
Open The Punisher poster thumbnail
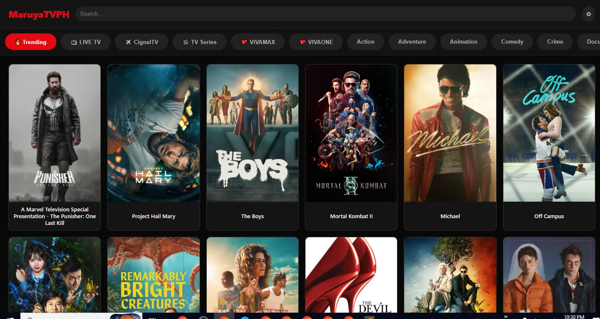[x=55, y=133]
